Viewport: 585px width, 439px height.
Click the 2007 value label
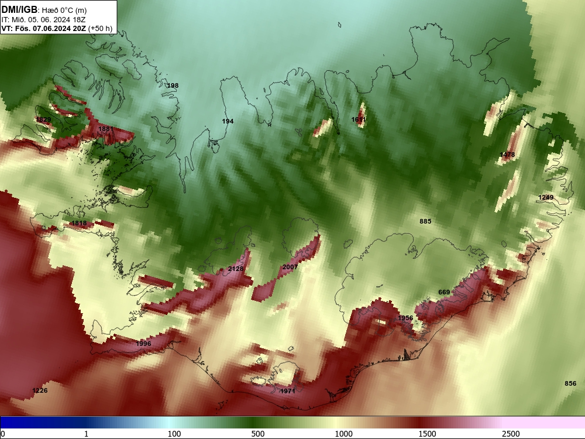[x=290, y=266]
